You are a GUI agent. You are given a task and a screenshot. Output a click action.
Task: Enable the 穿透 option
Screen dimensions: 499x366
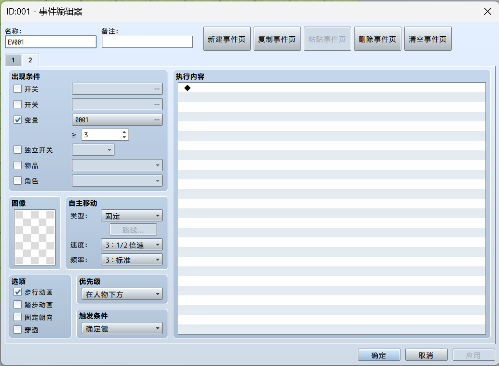(x=18, y=330)
